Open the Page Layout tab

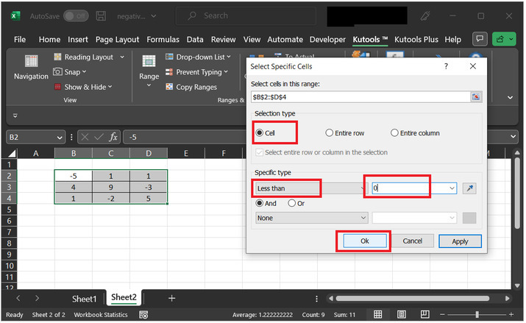(x=117, y=40)
